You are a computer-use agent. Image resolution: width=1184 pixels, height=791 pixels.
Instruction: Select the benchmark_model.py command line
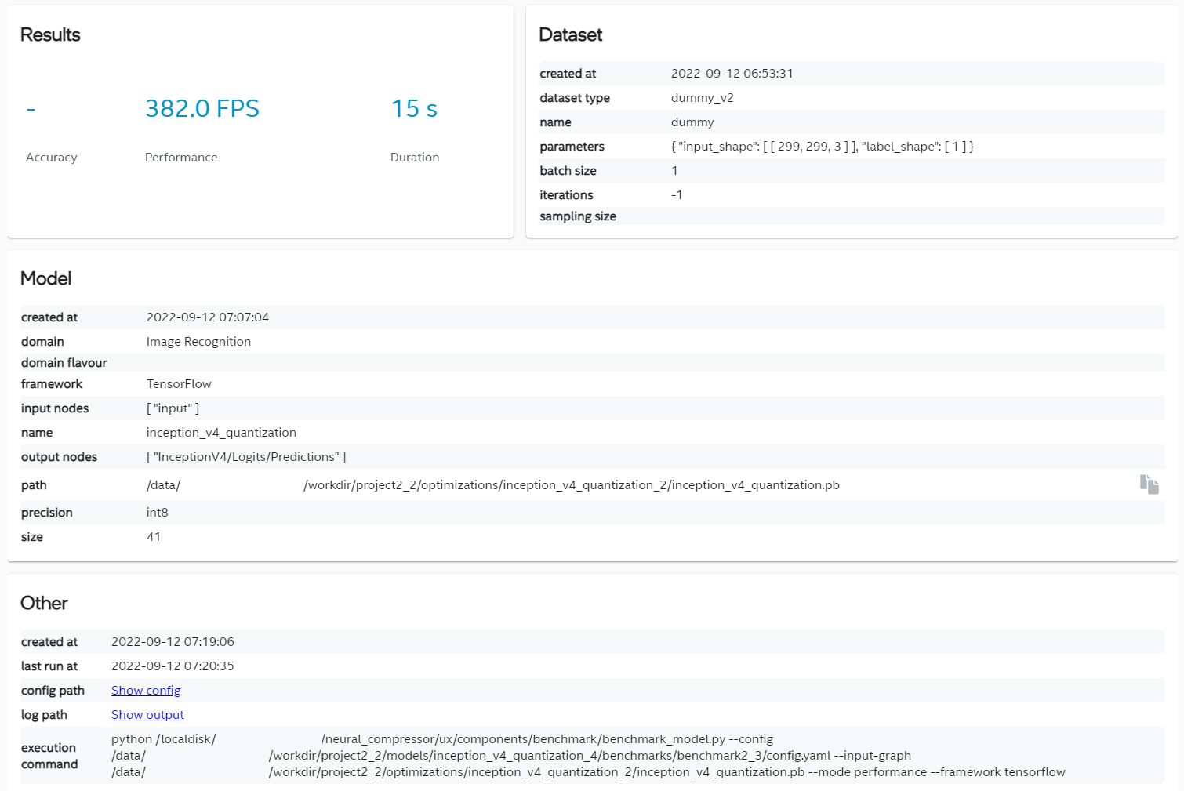(x=442, y=738)
